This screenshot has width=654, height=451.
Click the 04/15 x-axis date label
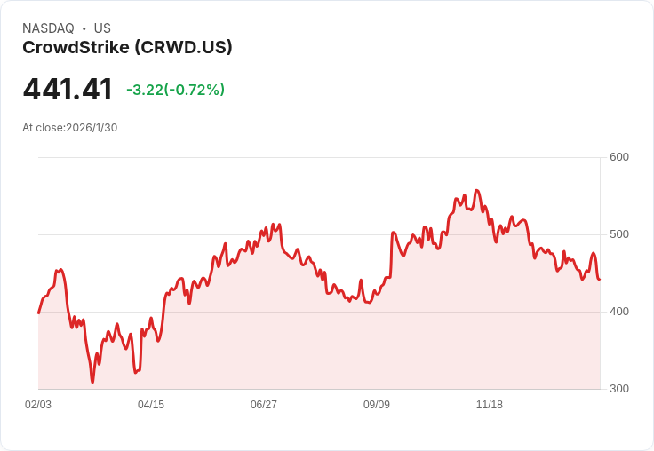point(151,404)
